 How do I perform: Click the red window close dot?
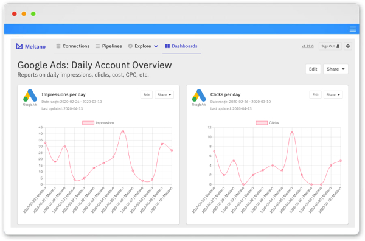point(15,14)
